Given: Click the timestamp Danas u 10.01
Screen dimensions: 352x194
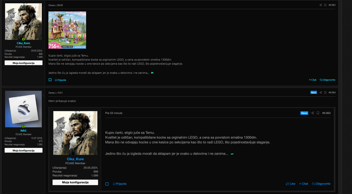Looking at the screenshot, I should [56, 93].
